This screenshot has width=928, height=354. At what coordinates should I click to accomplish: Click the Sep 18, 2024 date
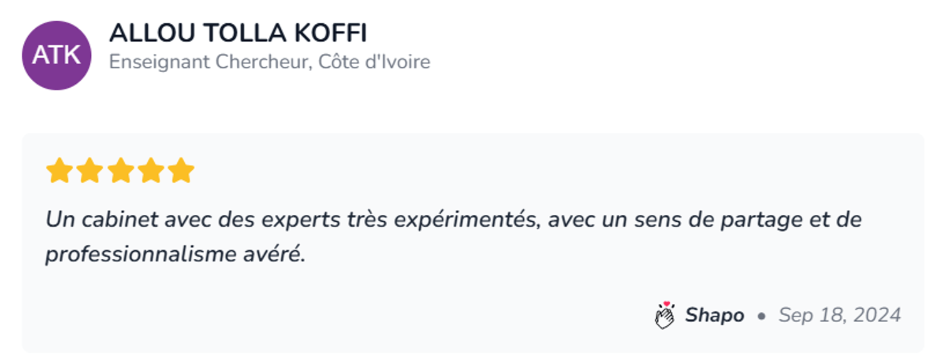pos(840,315)
